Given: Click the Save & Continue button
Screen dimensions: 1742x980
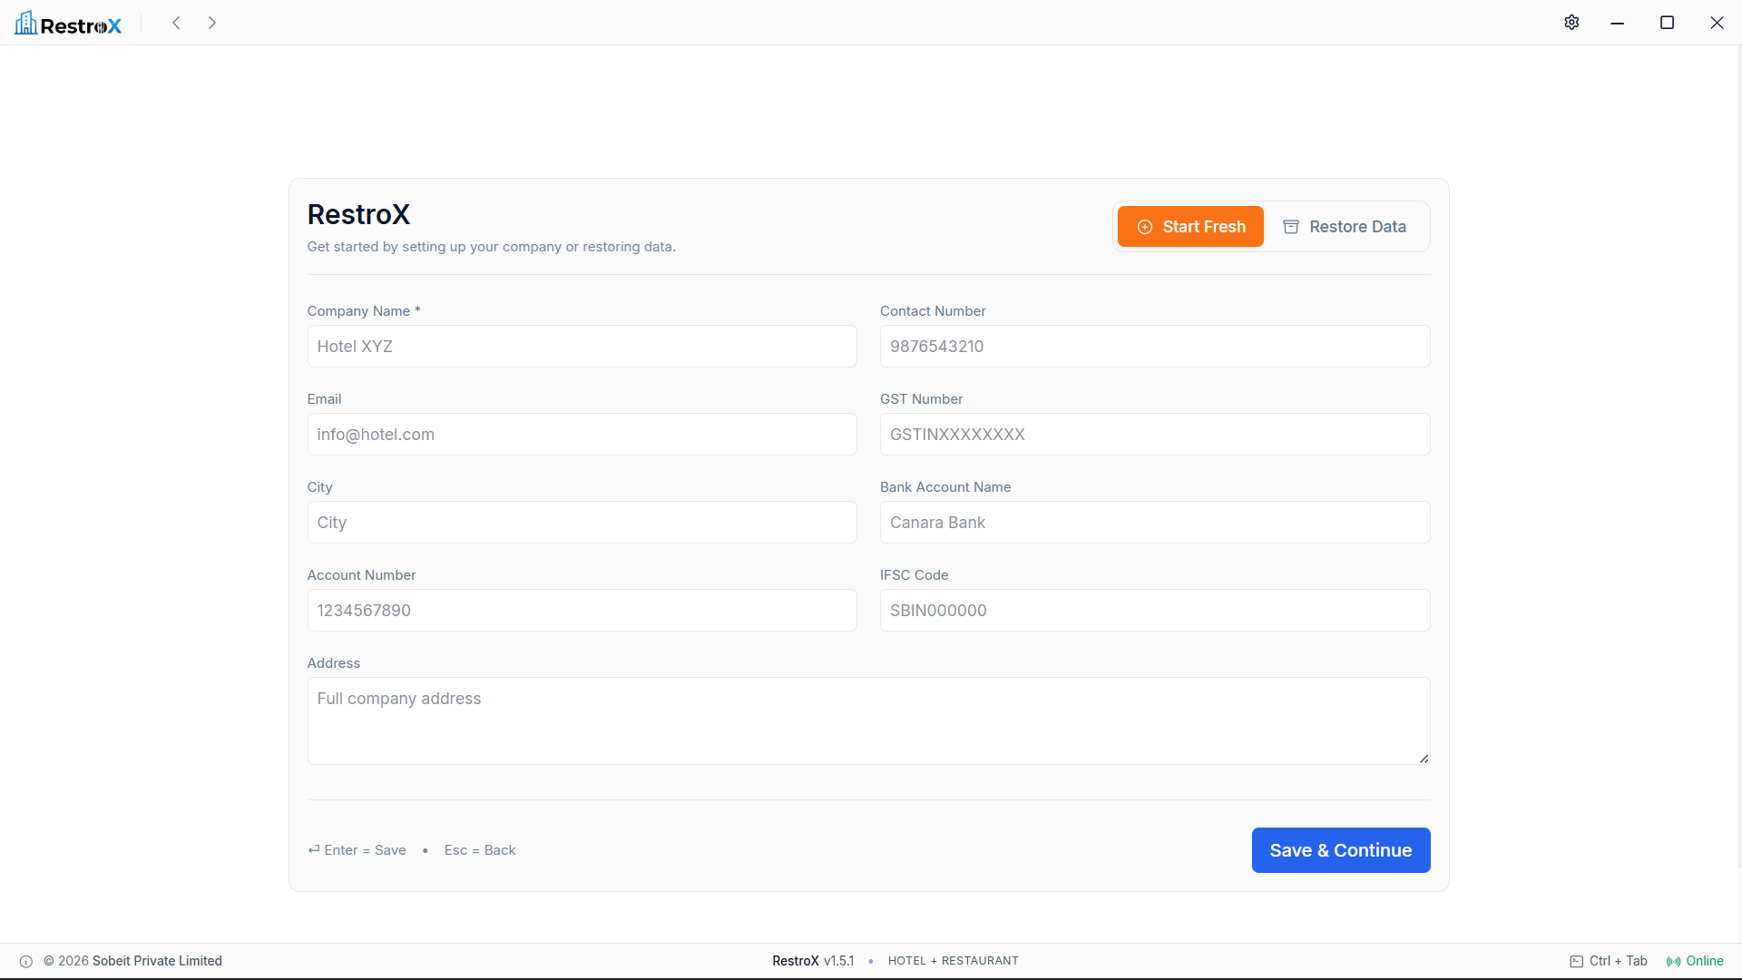Looking at the screenshot, I should [1341, 850].
